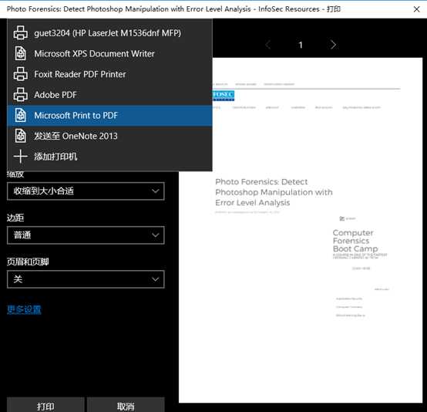The width and height of the screenshot is (427, 412).
Task: Select 发送至 OneNote 2013 option
Action: pos(109,136)
